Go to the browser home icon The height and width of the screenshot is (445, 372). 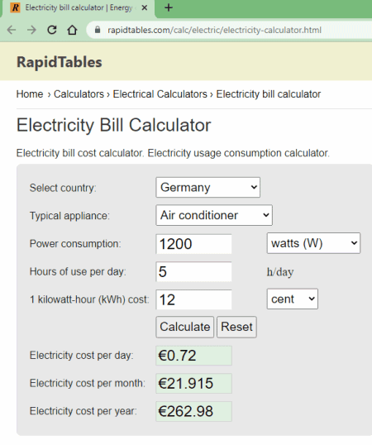(72, 30)
